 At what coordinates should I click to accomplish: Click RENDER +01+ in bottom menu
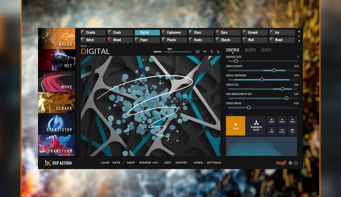click(149, 162)
